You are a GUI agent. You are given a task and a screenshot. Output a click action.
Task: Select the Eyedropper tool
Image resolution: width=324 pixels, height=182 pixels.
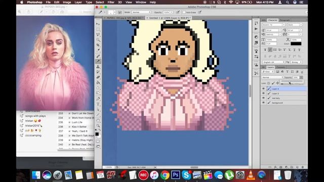[98, 50]
